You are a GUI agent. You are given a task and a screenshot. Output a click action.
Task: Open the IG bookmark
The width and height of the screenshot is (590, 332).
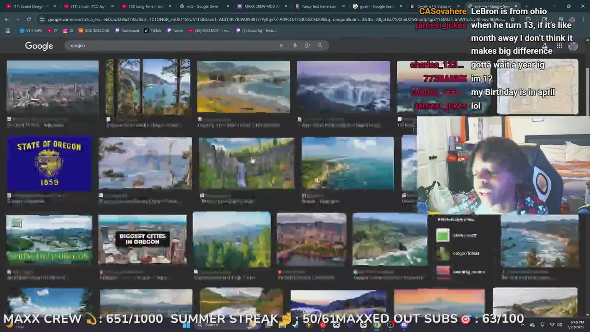(68, 30)
